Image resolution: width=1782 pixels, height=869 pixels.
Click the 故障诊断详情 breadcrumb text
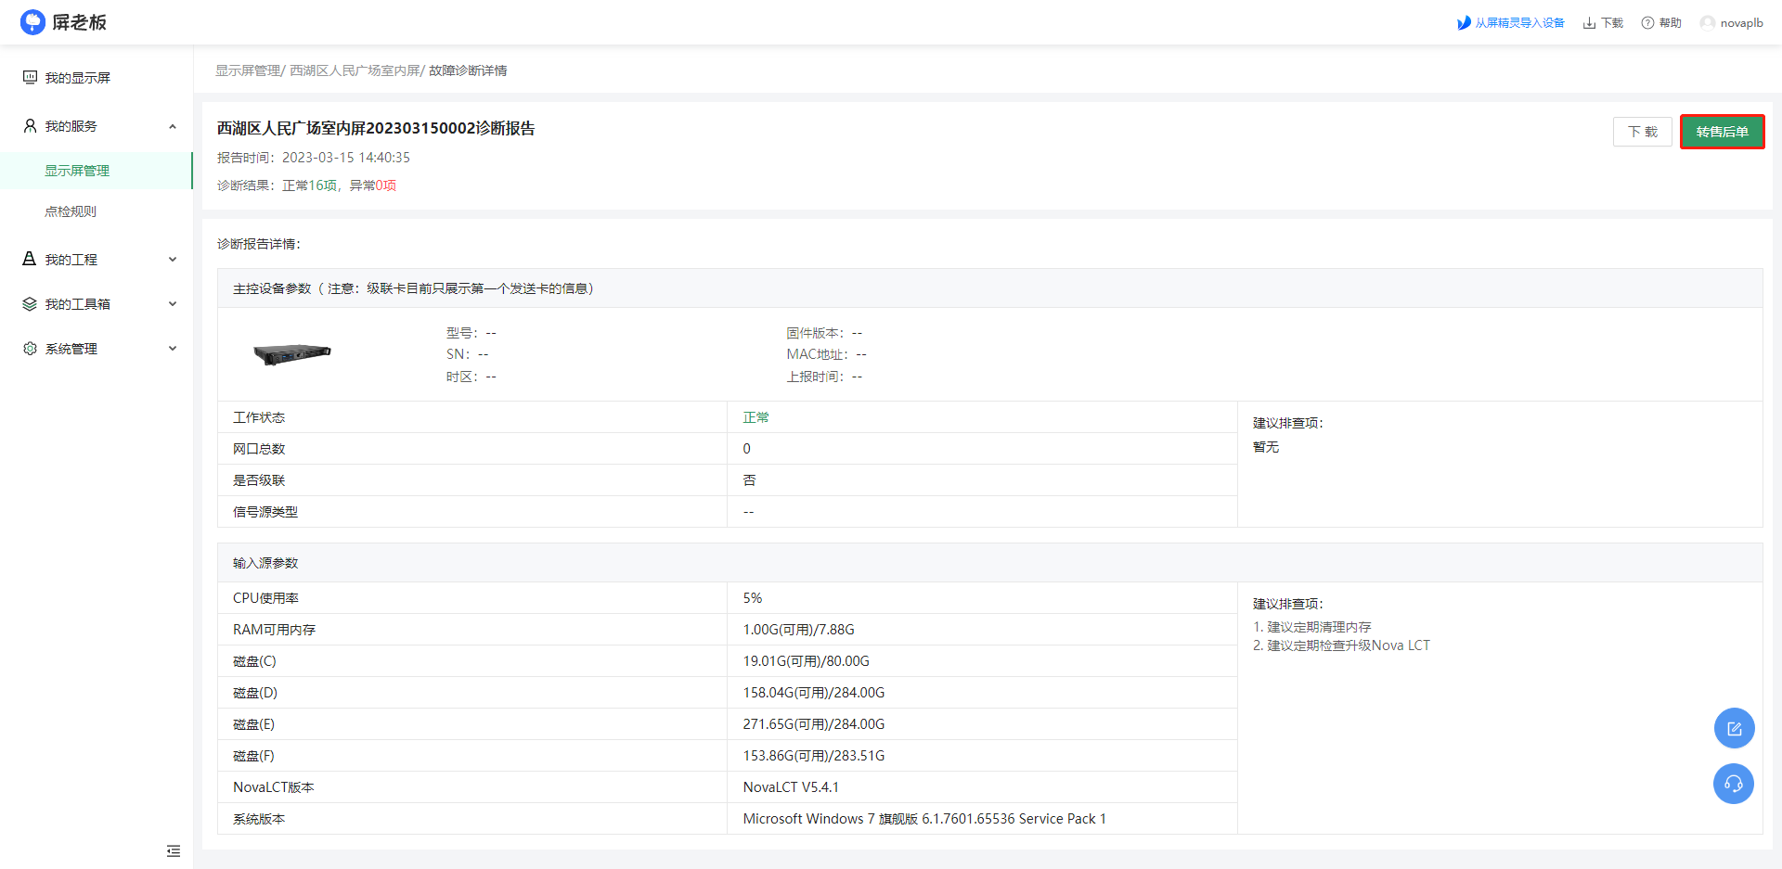click(468, 70)
